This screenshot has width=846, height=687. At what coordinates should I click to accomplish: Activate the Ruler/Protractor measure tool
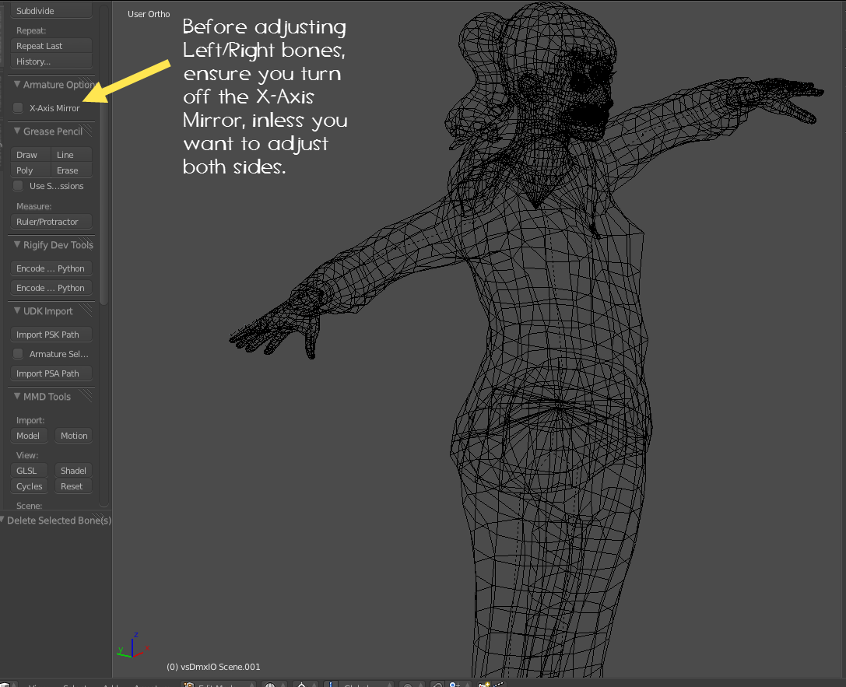51,222
